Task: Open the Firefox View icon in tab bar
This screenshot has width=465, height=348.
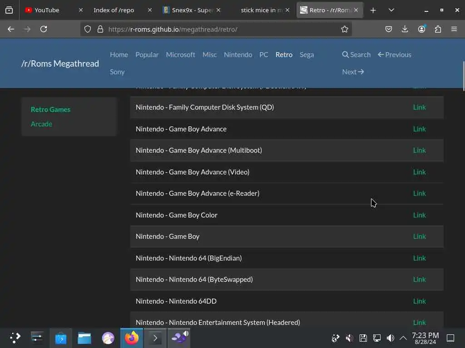Action: 9,10
